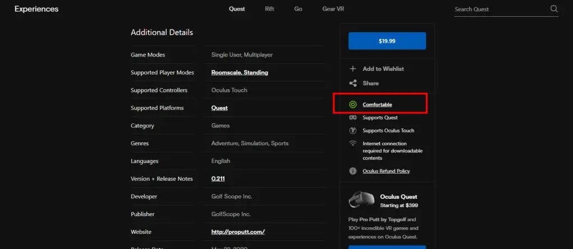Click the Supported Player Modes label
The width and height of the screenshot is (573, 249).
[162, 73]
